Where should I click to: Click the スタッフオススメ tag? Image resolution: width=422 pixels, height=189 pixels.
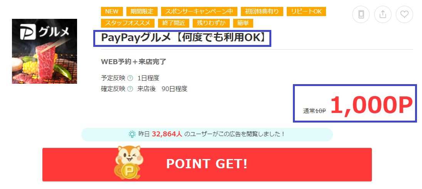coord(128,23)
